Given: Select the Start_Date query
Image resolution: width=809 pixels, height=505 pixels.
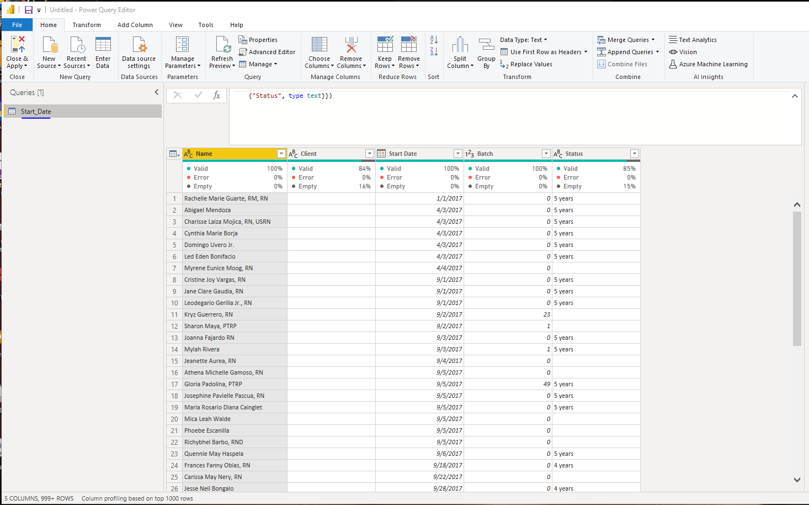Looking at the screenshot, I should click(x=36, y=112).
